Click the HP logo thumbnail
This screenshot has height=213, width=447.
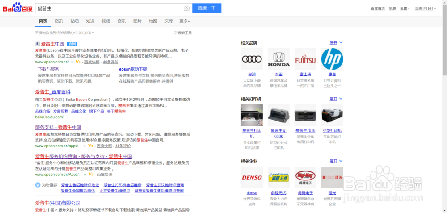[332, 59]
